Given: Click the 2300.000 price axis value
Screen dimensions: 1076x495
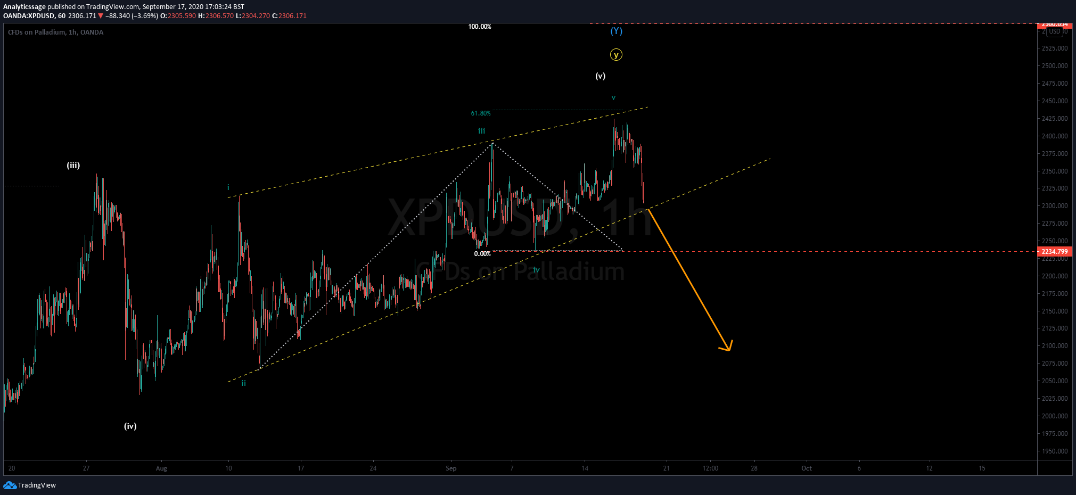Looking at the screenshot, I should point(1055,206).
